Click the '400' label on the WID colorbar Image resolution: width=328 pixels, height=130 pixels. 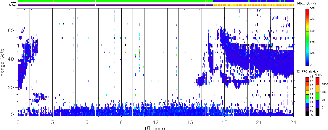312,20
